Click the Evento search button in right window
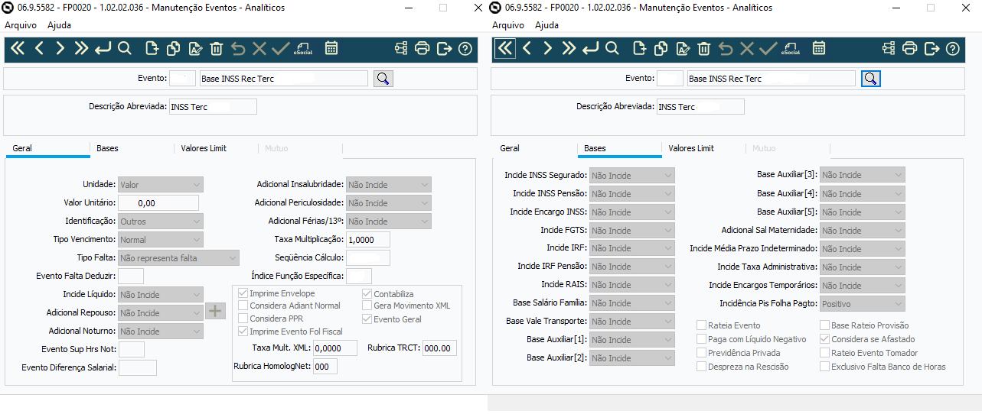 pos(870,78)
